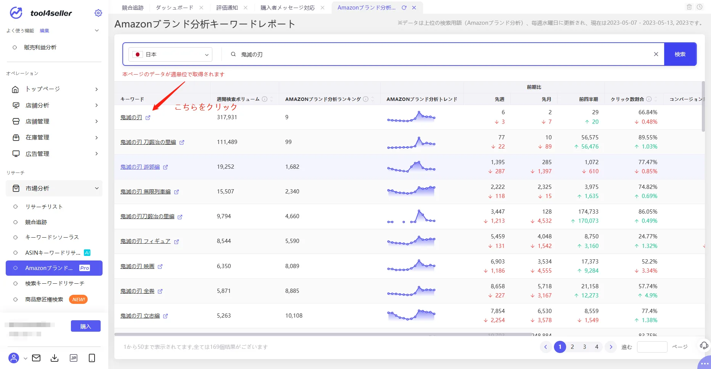Switch to the ダッシュボード tab
711x369 pixels.
[175, 8]
